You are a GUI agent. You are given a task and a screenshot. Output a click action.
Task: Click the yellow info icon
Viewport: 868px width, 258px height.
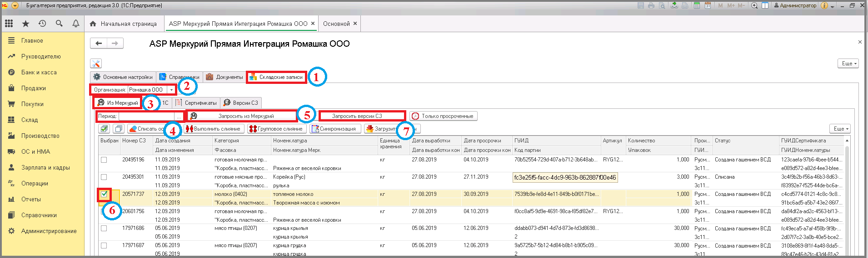click(824, 5)
